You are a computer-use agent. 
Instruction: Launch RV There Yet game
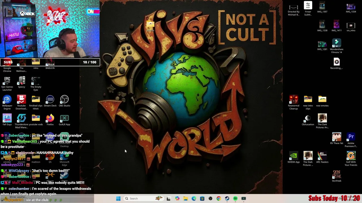pyautogui.click(x=337, y=139)
